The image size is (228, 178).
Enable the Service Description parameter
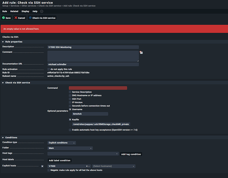coord(70,92)
